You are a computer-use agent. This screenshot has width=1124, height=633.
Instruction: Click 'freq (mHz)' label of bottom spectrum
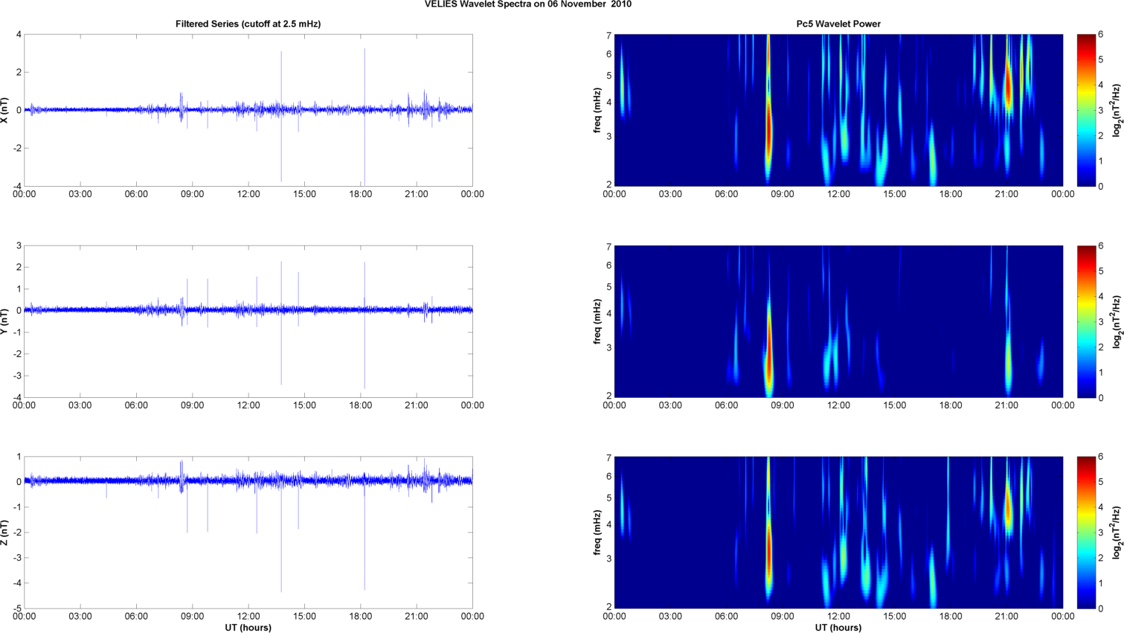(x=597, y=533)
